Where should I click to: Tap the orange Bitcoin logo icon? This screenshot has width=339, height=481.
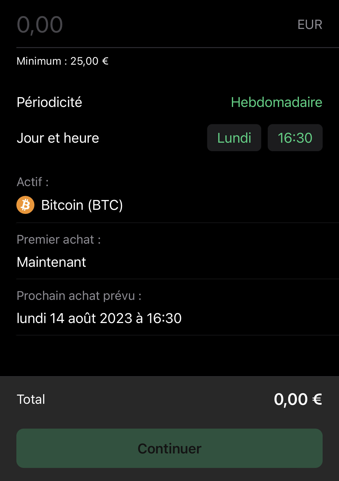click(25, 205)
